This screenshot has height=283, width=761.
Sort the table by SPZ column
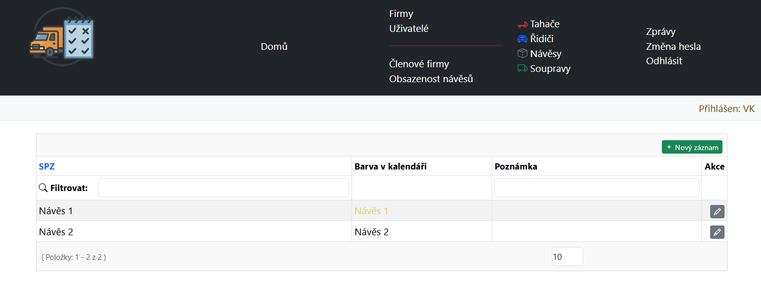[x=47, y=166]
